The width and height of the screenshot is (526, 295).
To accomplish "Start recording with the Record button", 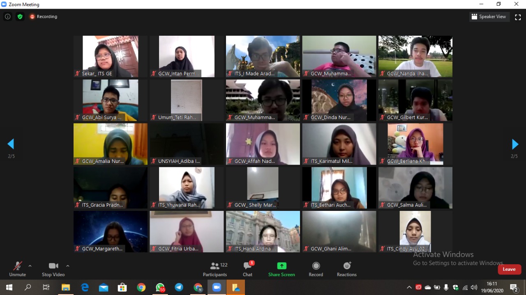I will pos(316,269).
